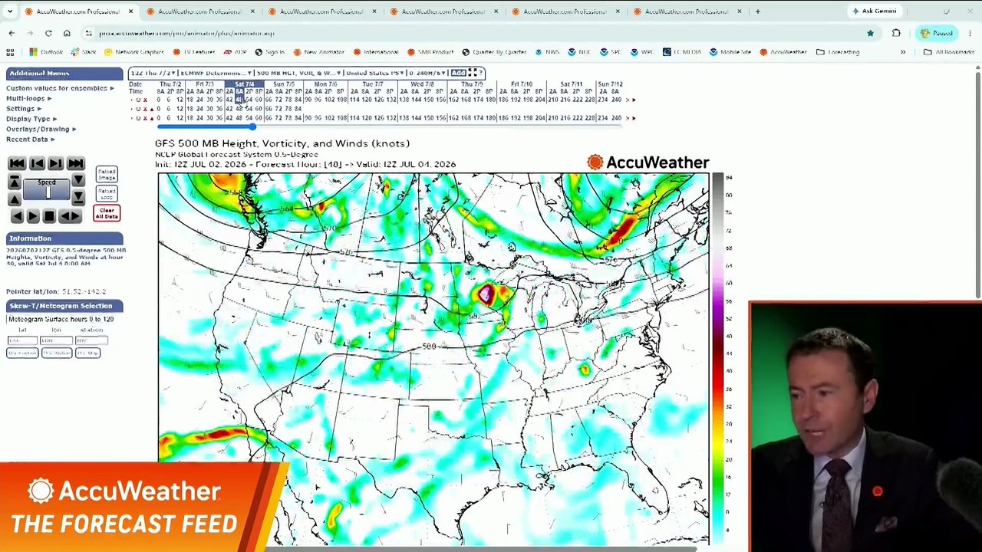Play the loop in reverse

(x=17, y=217)
